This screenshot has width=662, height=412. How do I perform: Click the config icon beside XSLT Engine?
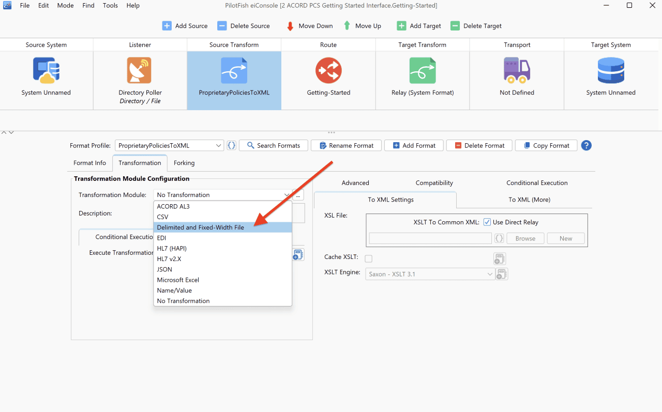coord(502,274)
